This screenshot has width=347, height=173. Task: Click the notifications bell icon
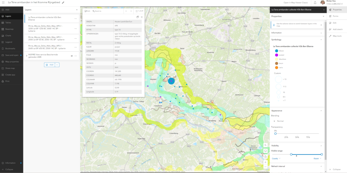point(315,3)
